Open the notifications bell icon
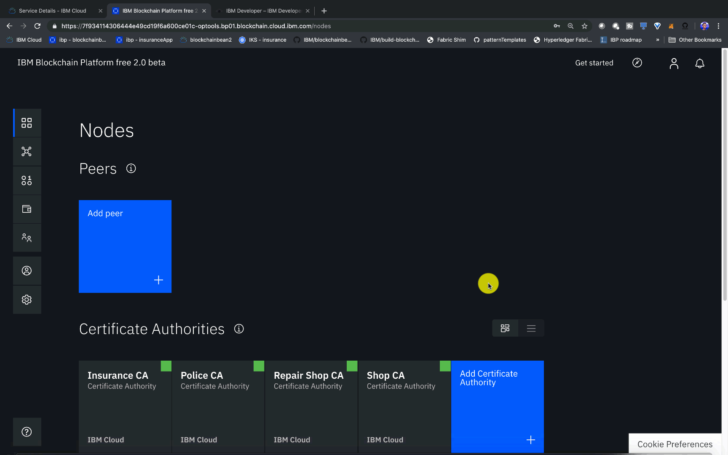 [700, 63]
